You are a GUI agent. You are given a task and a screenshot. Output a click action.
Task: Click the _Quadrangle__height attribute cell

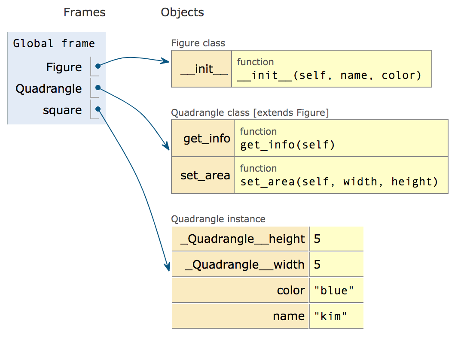click(240, 239)
